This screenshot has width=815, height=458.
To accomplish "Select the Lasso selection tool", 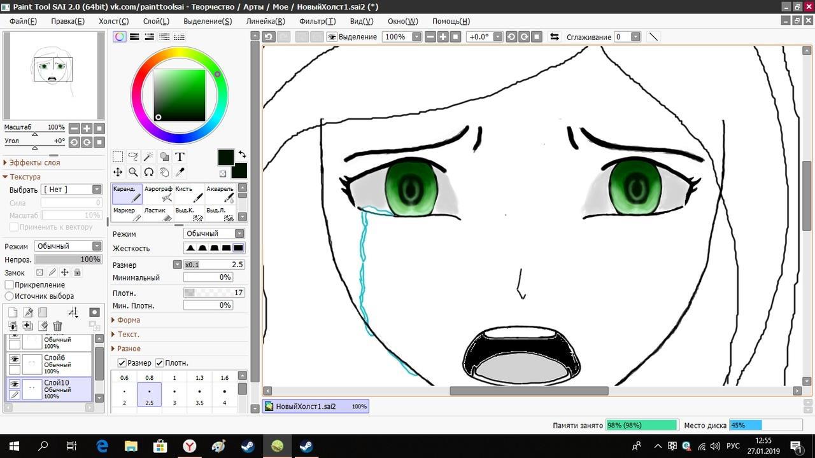I will coord(133,156).
